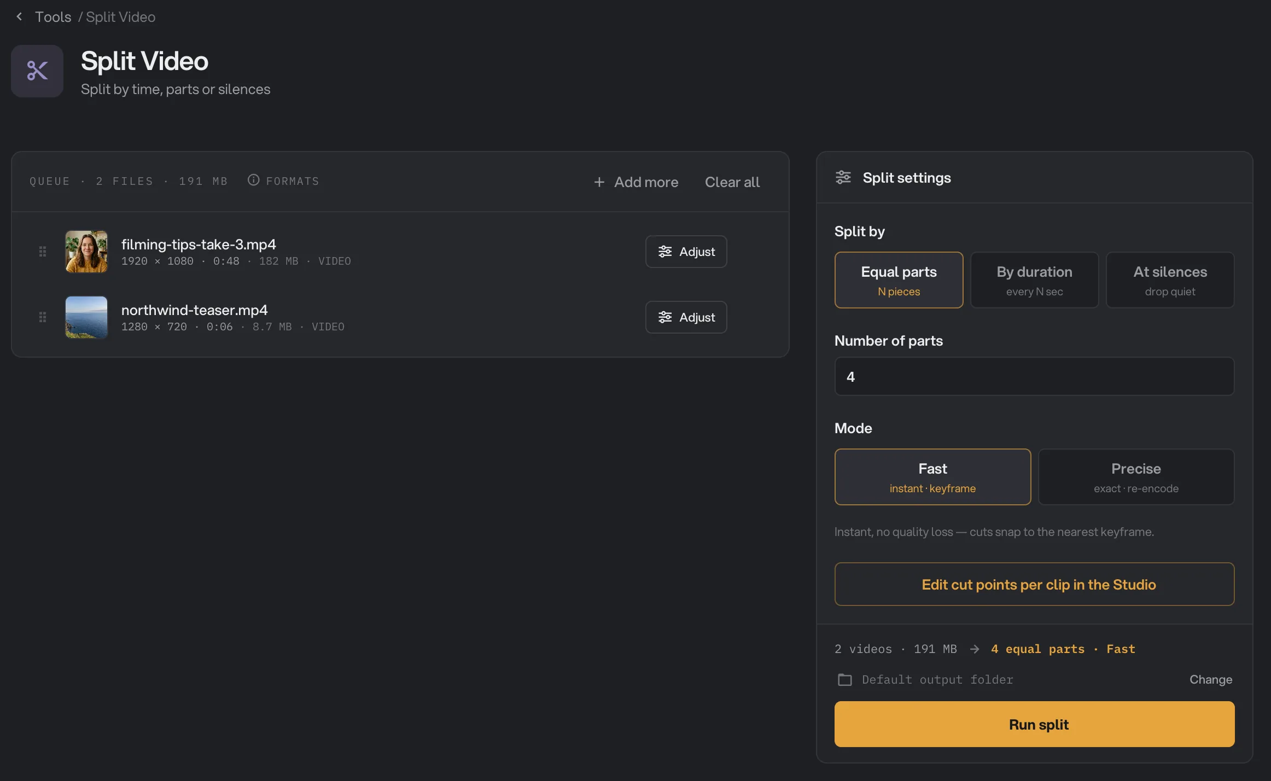Open Edit cut points per clip in Studio
The width and height of the screenshot is (1271, 781).
[1035, 584]
